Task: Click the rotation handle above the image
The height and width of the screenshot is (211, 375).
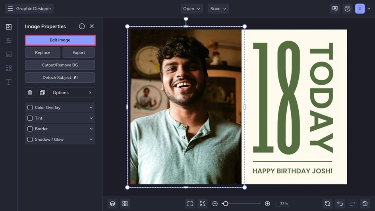Action: point(186,19)
